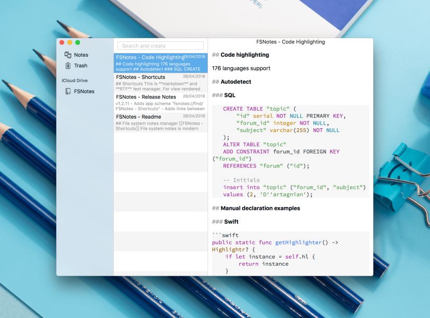Focus the Search and create field
This screenshot has height=318, width=430.
click(160, 46)
